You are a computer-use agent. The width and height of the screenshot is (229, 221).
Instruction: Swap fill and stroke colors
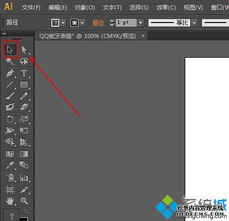click(25, 211)
